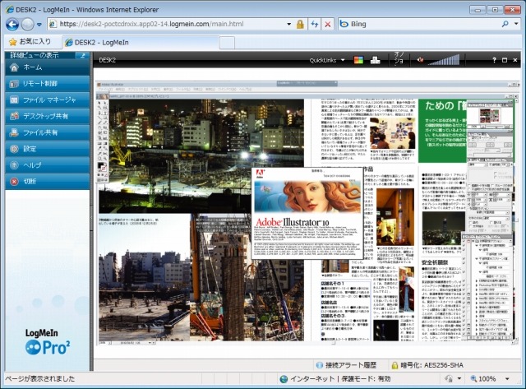Select リモート制御 in the sidebar

[48, 84]
